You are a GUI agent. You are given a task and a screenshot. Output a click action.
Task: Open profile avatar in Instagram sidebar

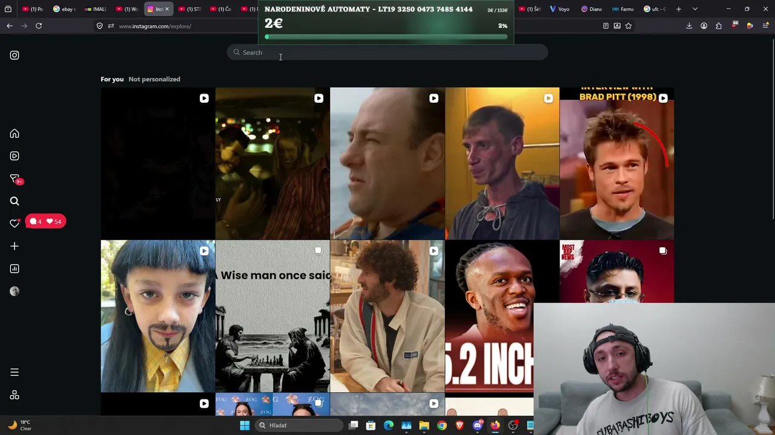click(15, 291)
